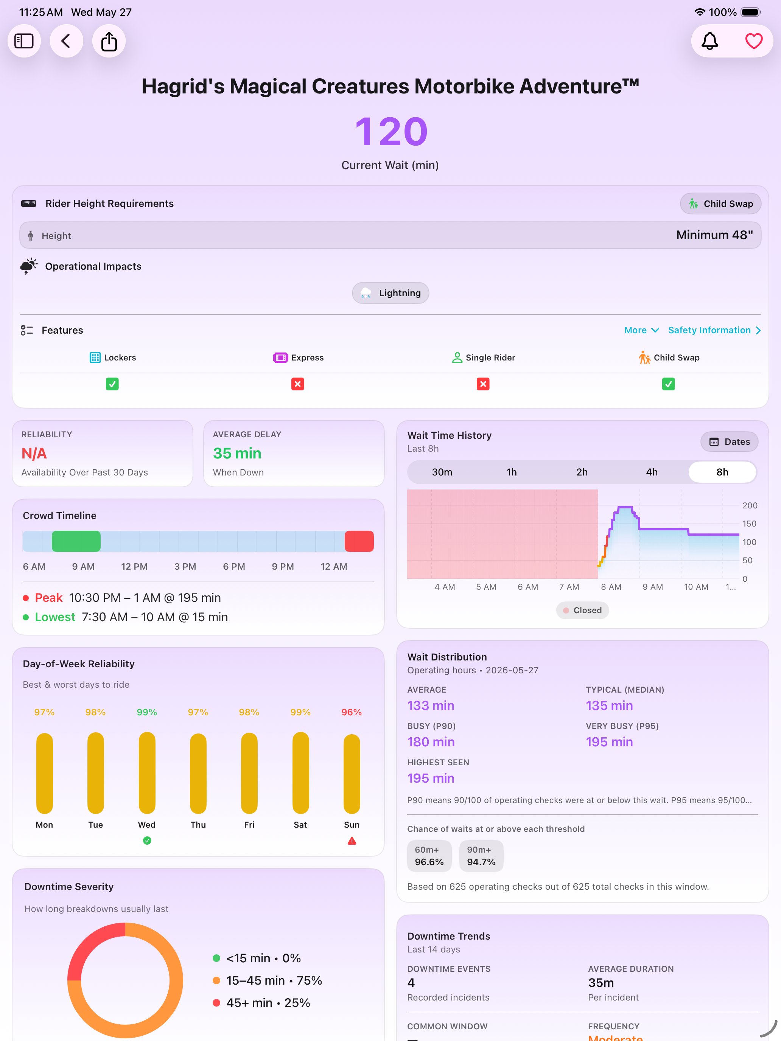781x1041 pixels.
Task: Tap the 60m+ threshold chip
Action: pyautogui.click(x=429, y=856)
